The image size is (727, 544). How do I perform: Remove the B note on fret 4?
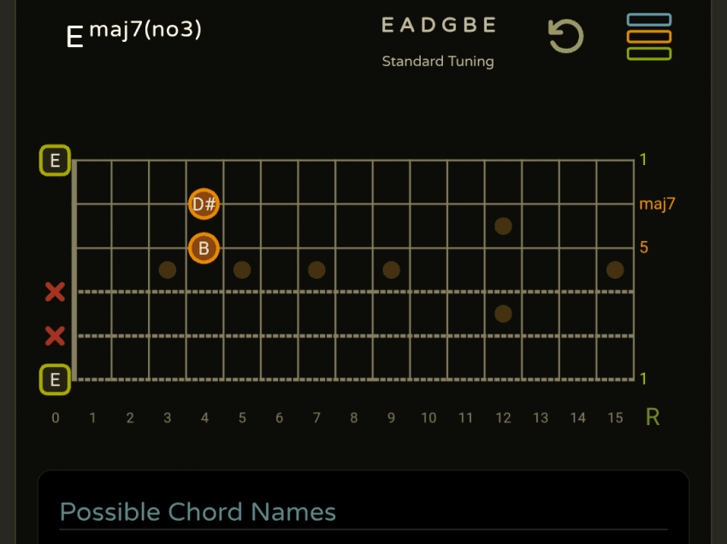pos(204,248)
